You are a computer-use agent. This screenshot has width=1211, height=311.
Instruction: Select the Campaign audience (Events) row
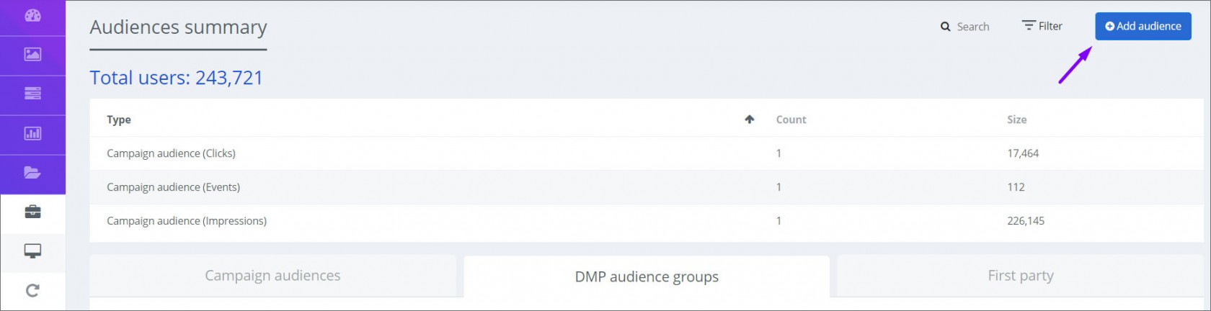click(x=647, y=187)
